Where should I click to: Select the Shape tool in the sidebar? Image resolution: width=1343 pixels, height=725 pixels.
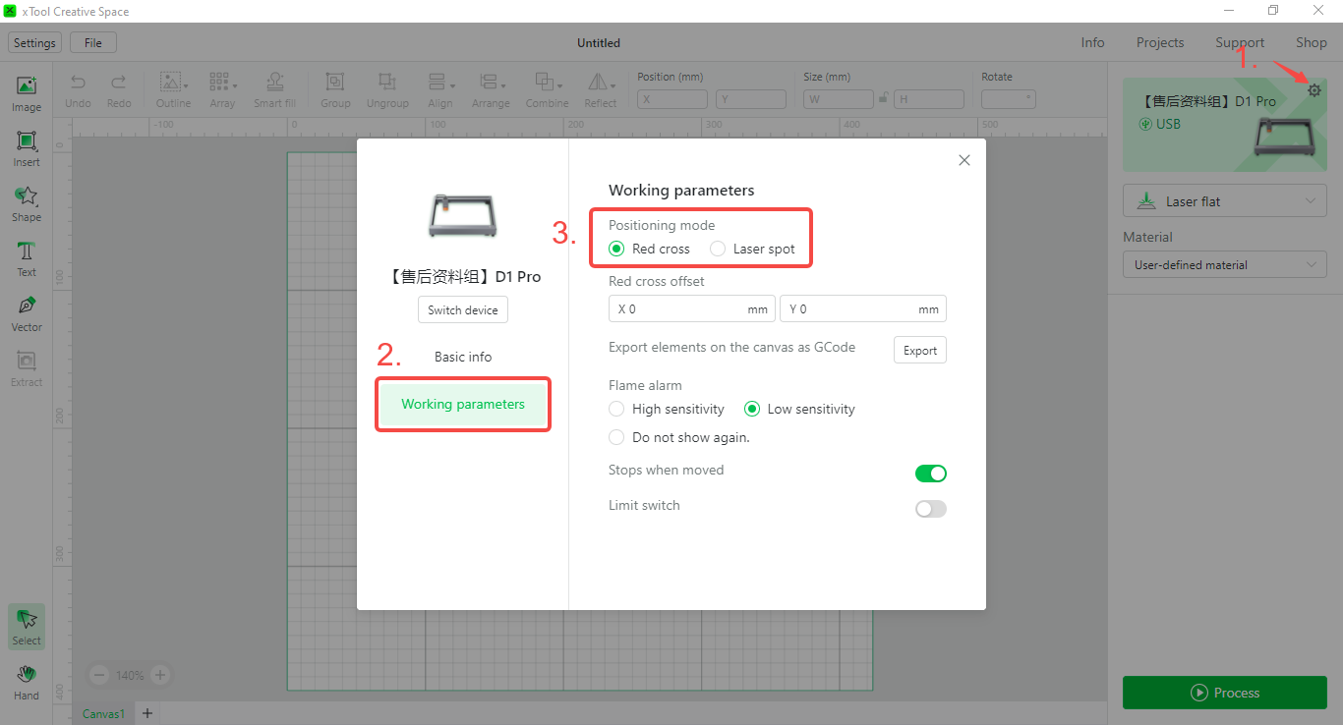tap(26, 201)
